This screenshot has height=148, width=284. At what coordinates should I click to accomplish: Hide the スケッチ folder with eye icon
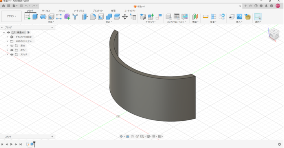(12, 54)
